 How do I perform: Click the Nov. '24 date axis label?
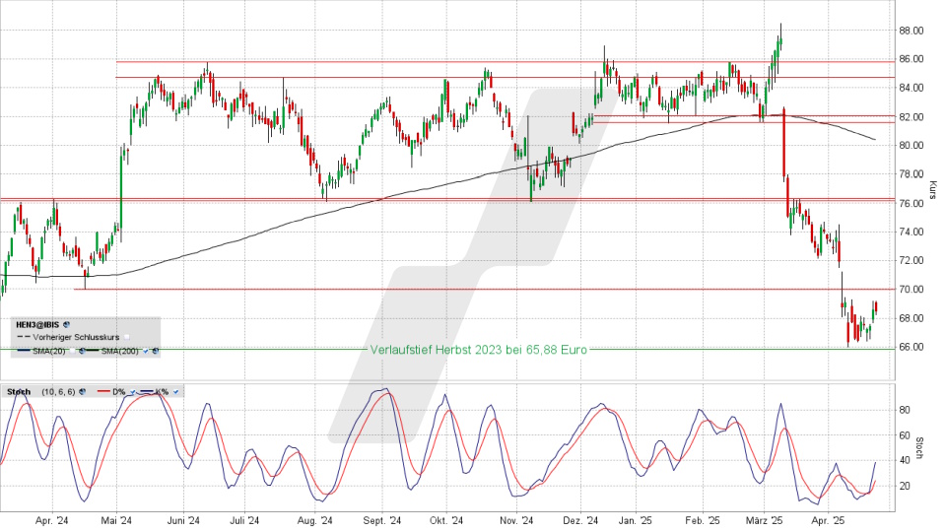(x=517, y=520)
